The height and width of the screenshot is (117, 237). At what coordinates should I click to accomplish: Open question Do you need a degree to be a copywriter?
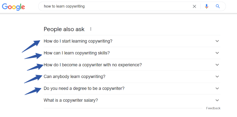pos(84,88)
